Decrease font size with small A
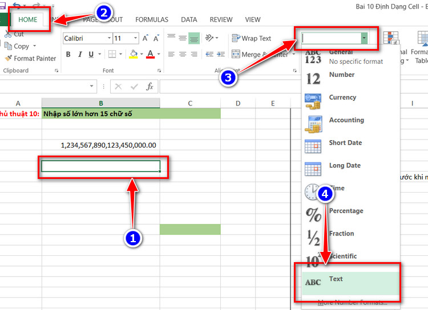 [x=156, y=38]
